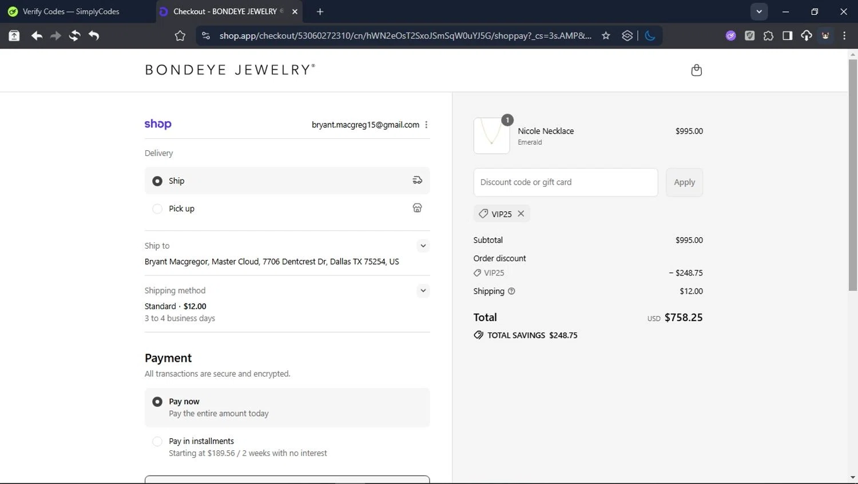Click the upload icon at toolbar start

click(14, 36)
